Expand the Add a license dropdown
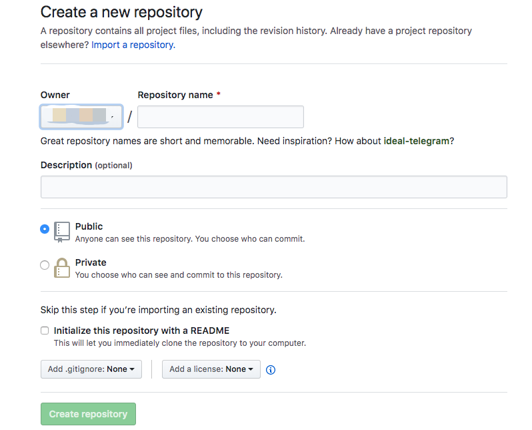Image resolution: width=532 pixels, height=430 pixels. pos(211,369)
